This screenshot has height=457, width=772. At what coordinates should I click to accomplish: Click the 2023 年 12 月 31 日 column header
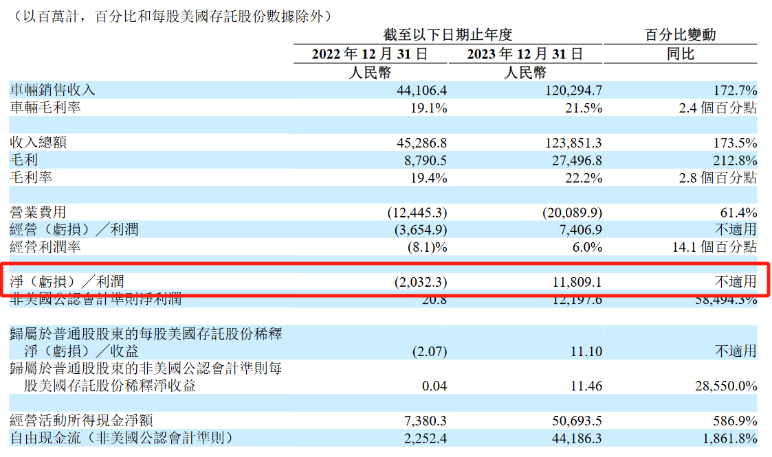(x=525, y=54)
